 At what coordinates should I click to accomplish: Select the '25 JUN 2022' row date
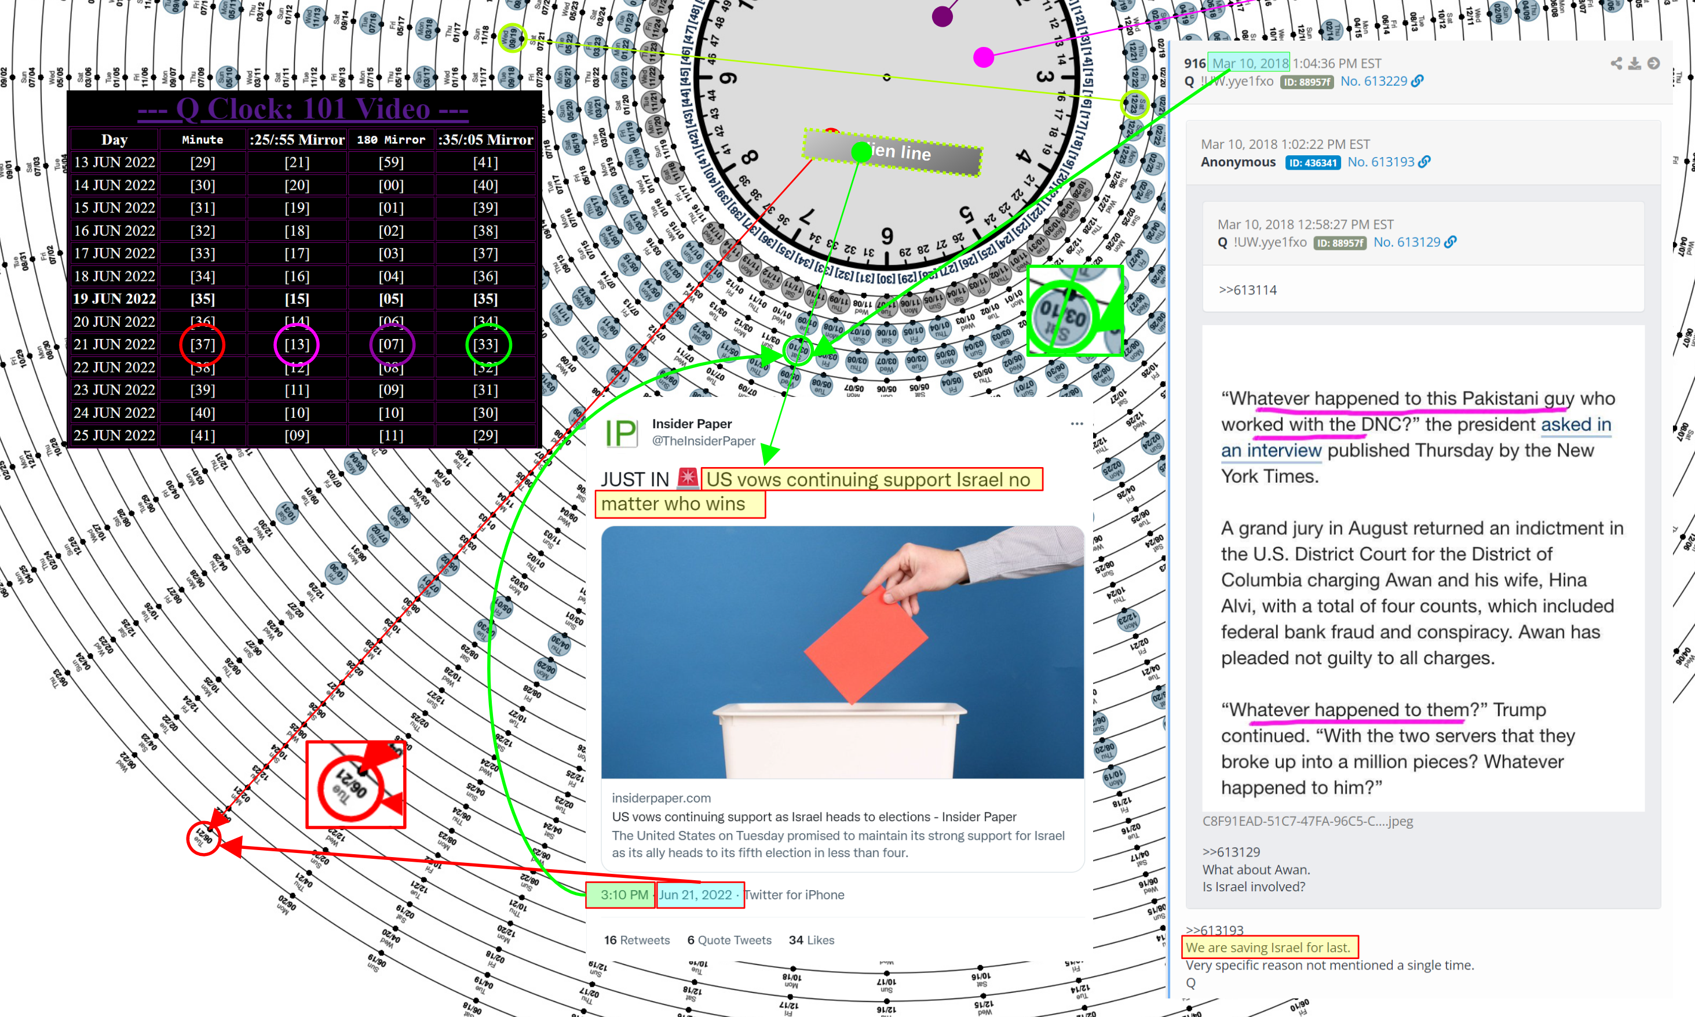tap(114, 435)
